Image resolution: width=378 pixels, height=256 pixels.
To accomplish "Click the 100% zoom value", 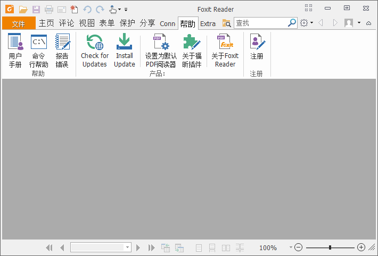I will point(268,247).
